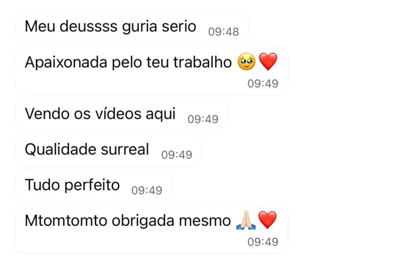Click the word 'obrigada'
412x263 pixels.
(x=143, y=221)
